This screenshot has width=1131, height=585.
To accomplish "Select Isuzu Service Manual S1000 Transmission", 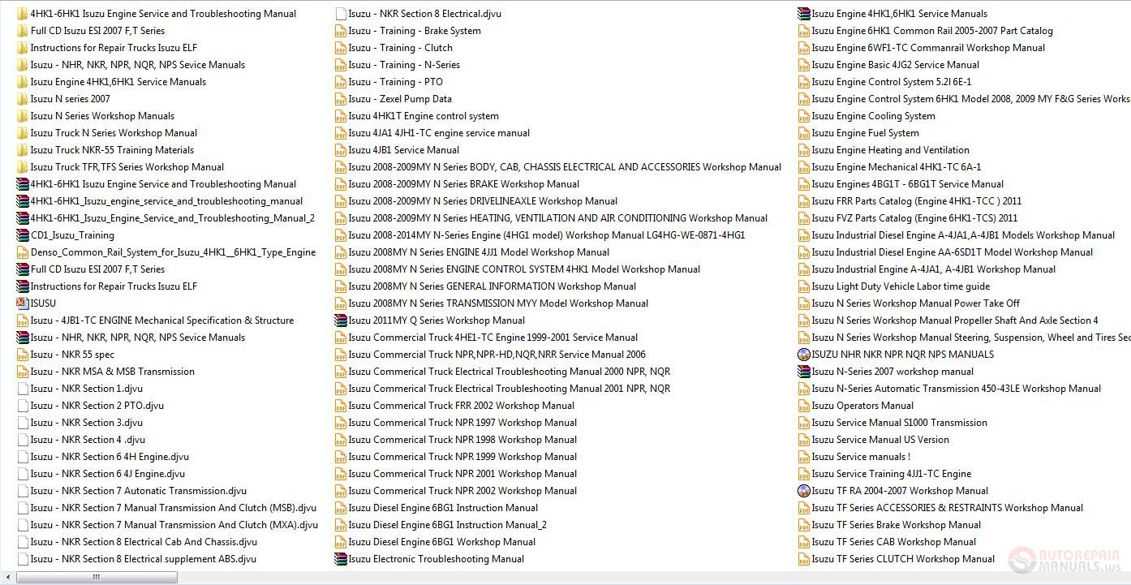I will pos(900,423).
